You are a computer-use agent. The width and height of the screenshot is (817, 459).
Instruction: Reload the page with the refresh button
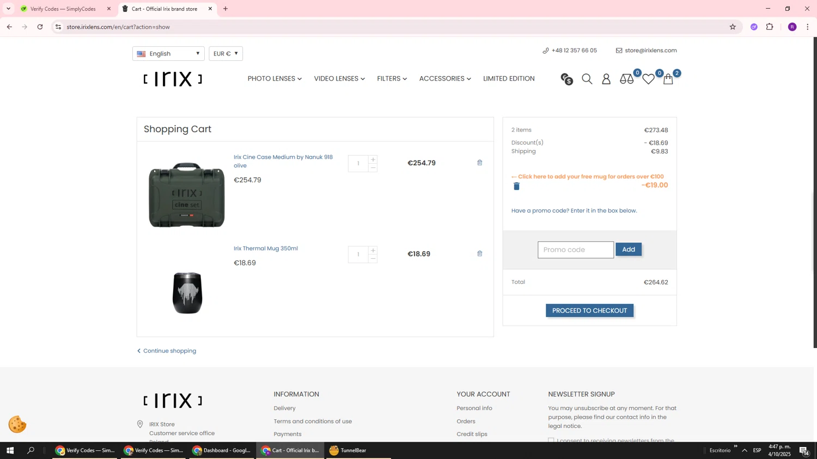coord(40,27)
